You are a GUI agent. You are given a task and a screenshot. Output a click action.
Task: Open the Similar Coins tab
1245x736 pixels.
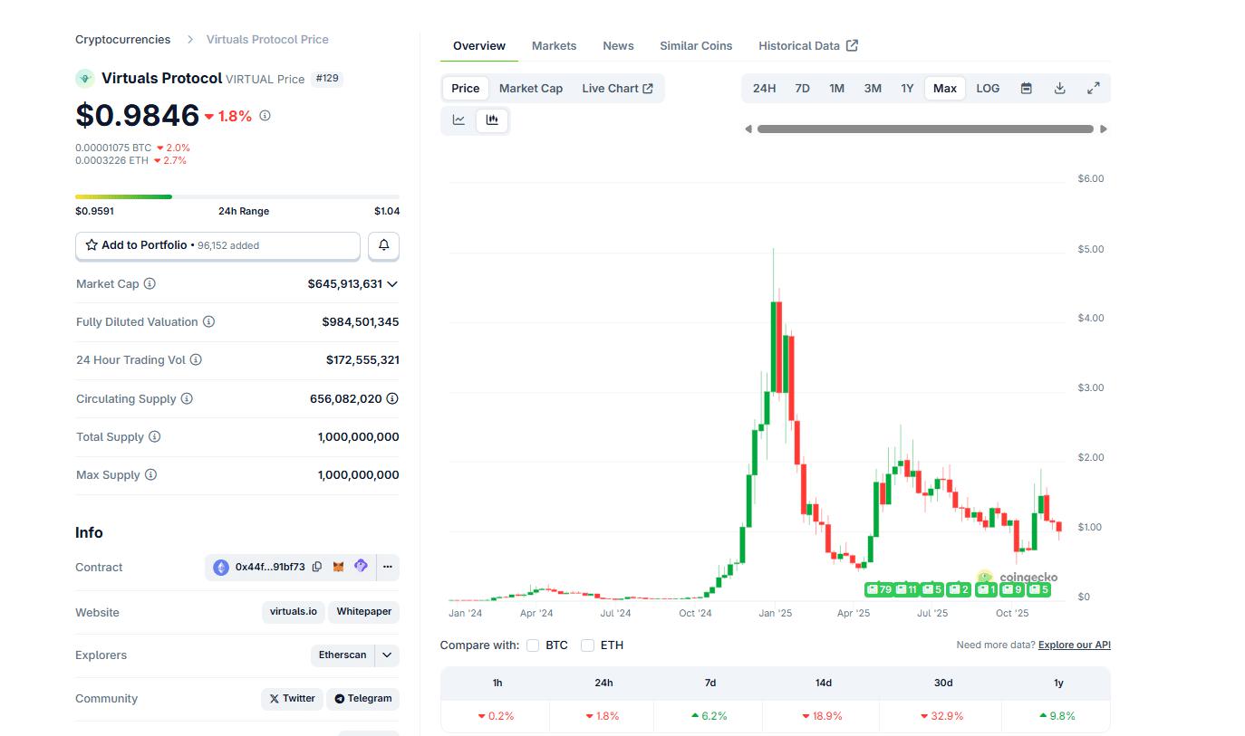pos(695,46)
